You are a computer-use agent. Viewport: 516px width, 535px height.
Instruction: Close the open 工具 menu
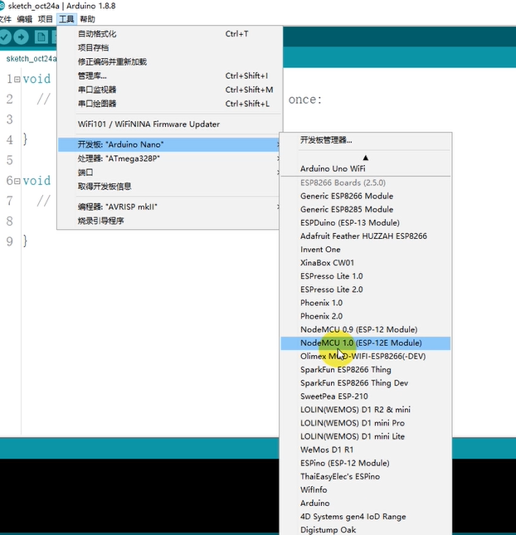point(66,19)
